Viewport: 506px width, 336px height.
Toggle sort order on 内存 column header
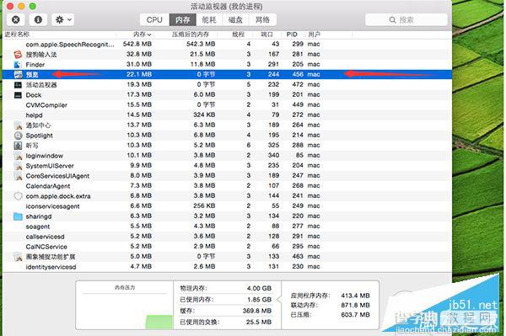(x=143, y=35)
